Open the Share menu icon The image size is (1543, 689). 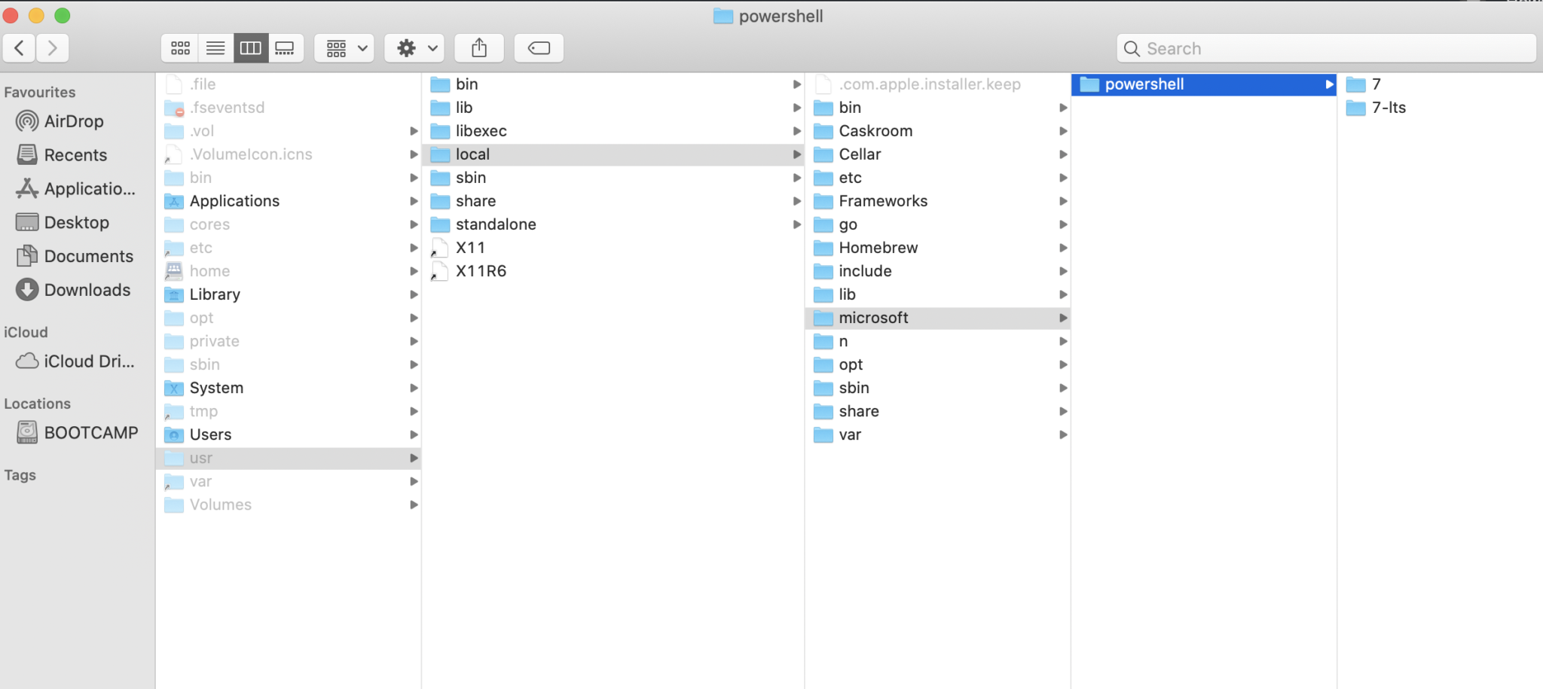(479, 47)
